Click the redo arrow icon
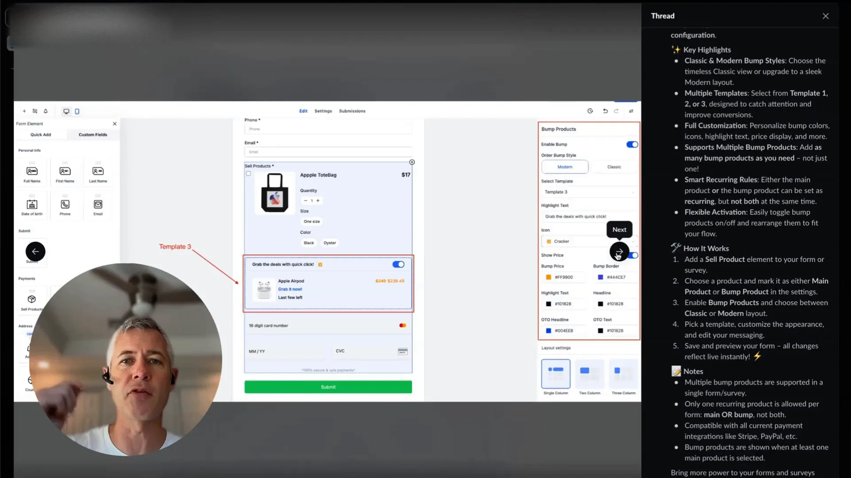Image resolution: width=851 pixels, height=478 pixels. click(616, 111)
